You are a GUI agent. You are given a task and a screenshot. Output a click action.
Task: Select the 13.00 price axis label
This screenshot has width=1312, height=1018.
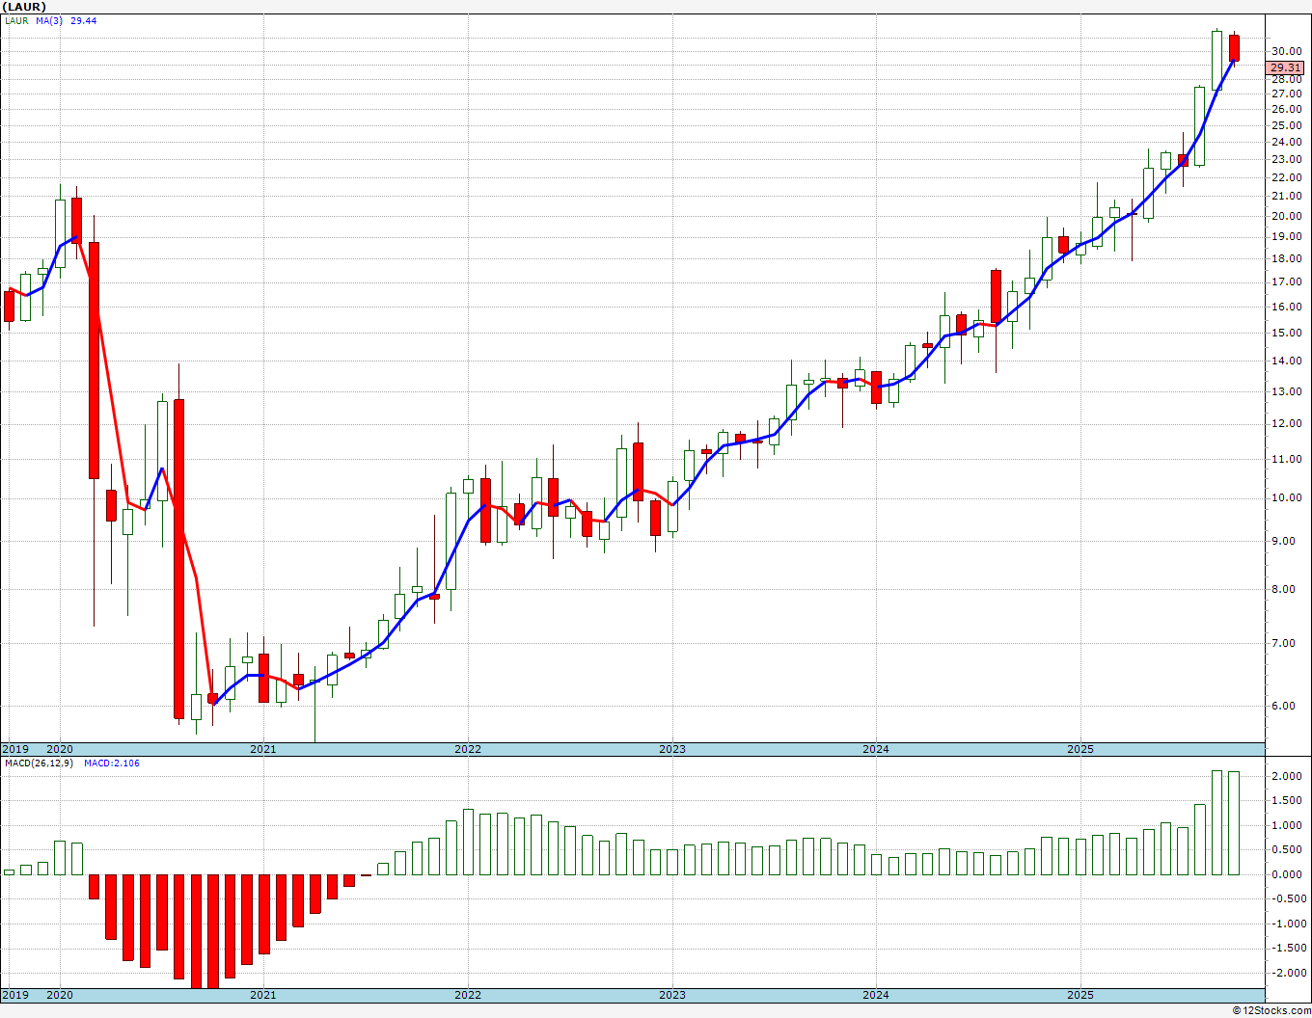click(x=1287, y=392)
